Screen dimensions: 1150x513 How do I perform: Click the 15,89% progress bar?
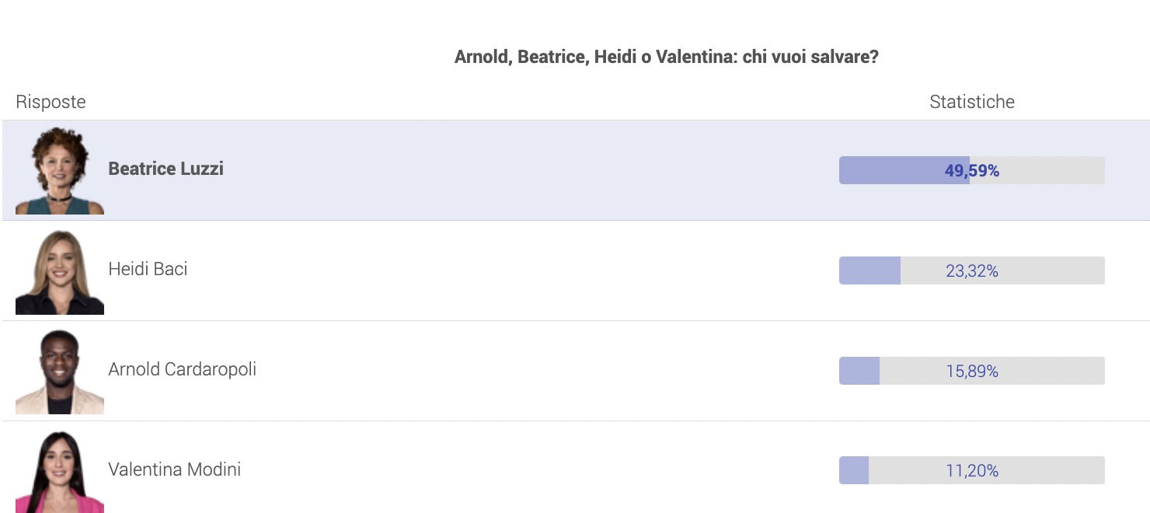(972, 371)
